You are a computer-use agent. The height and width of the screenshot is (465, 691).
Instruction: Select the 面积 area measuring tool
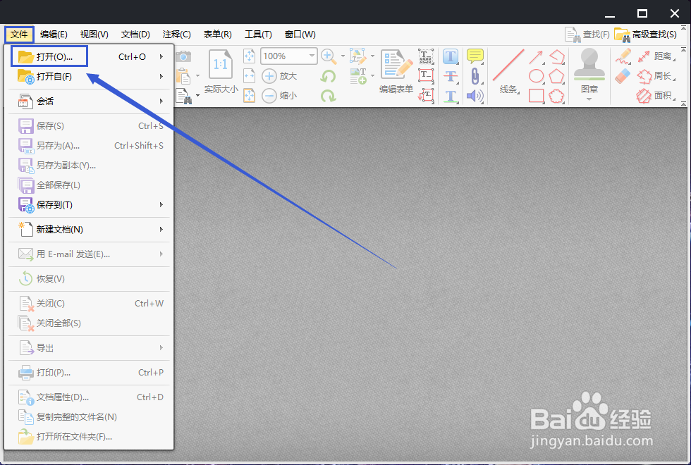point(656,96)
